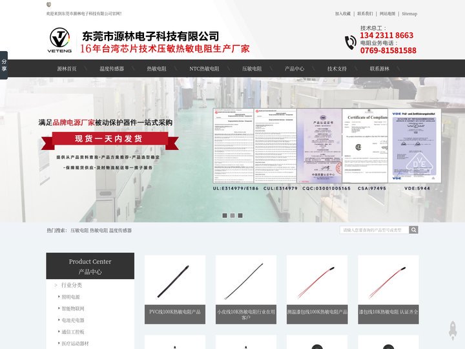Open the 小皮线10K热敏电阻 product image

[246, 280]
